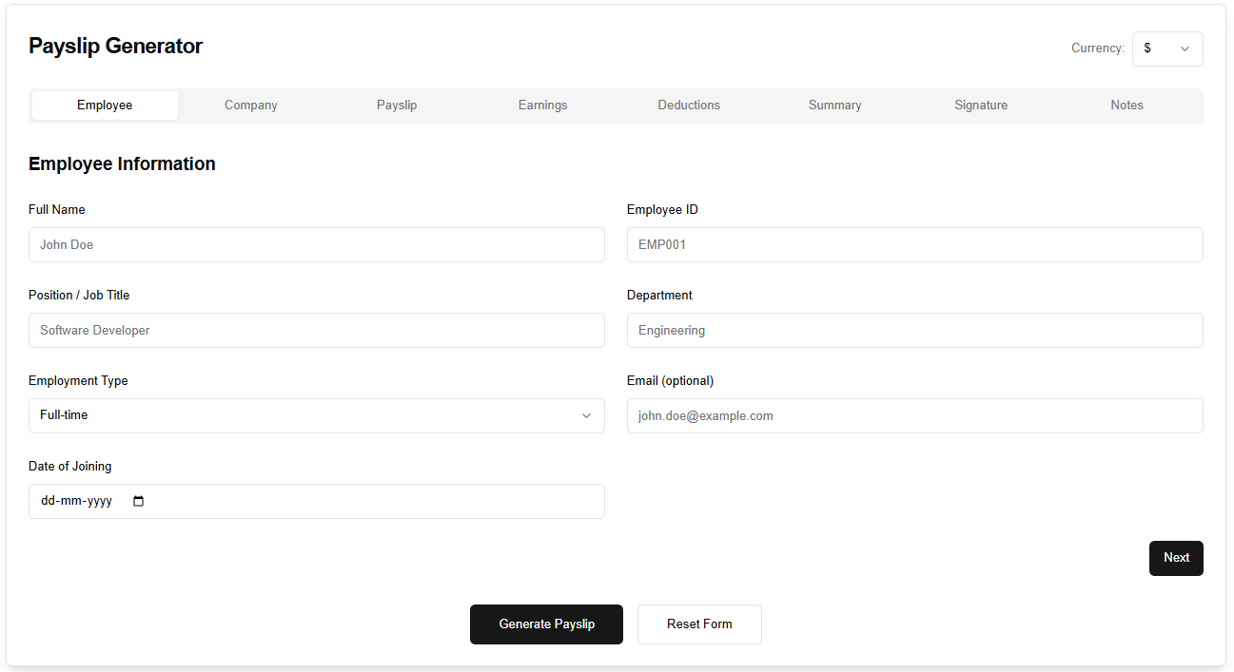Click the Employment Type dropdown arrow
This screenshot has height=672, width=1234.
(587, 415)
